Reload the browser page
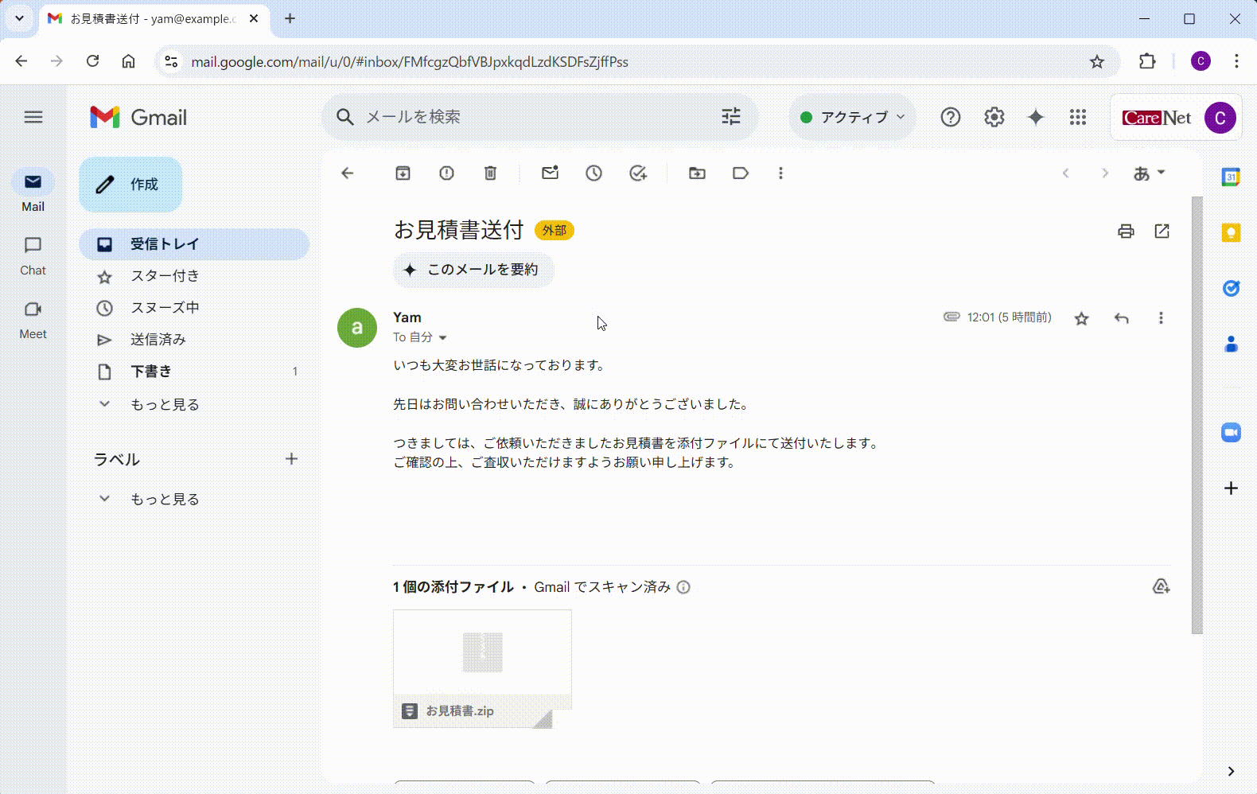 pos(92,61)
